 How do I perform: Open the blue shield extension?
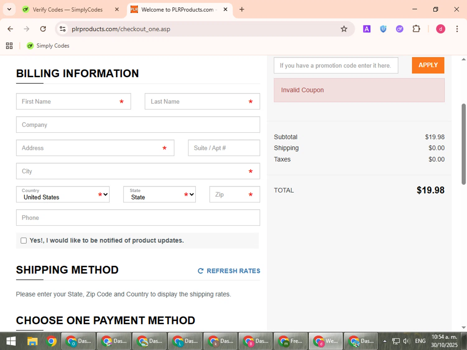[x=383, y=29]
